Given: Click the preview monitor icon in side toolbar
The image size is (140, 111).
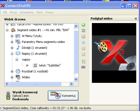Looking at the screenshot, I should [83, 67].
